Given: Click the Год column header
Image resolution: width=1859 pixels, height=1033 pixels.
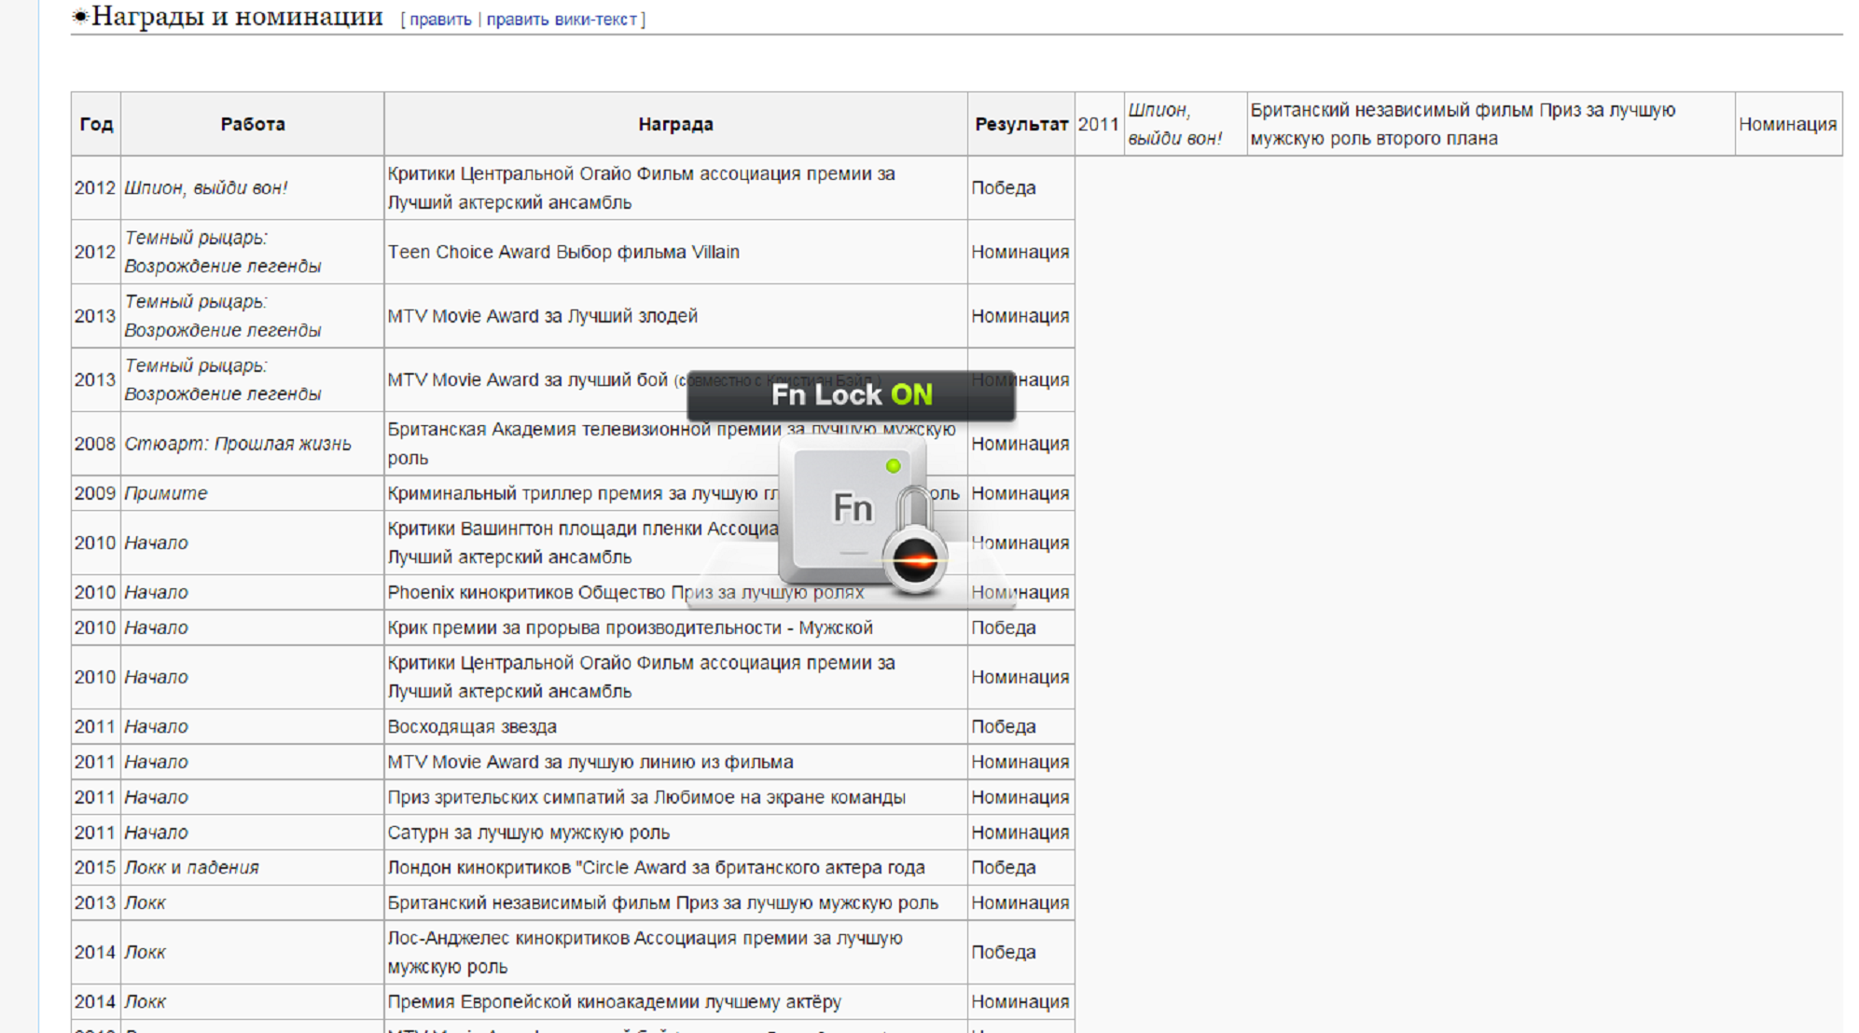Looking at the screenshot, I should point(96,124).
